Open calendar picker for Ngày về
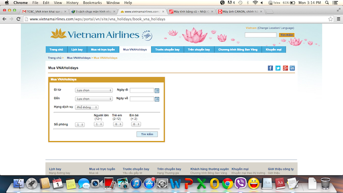The image size is (343, 193). click(157, 99)
